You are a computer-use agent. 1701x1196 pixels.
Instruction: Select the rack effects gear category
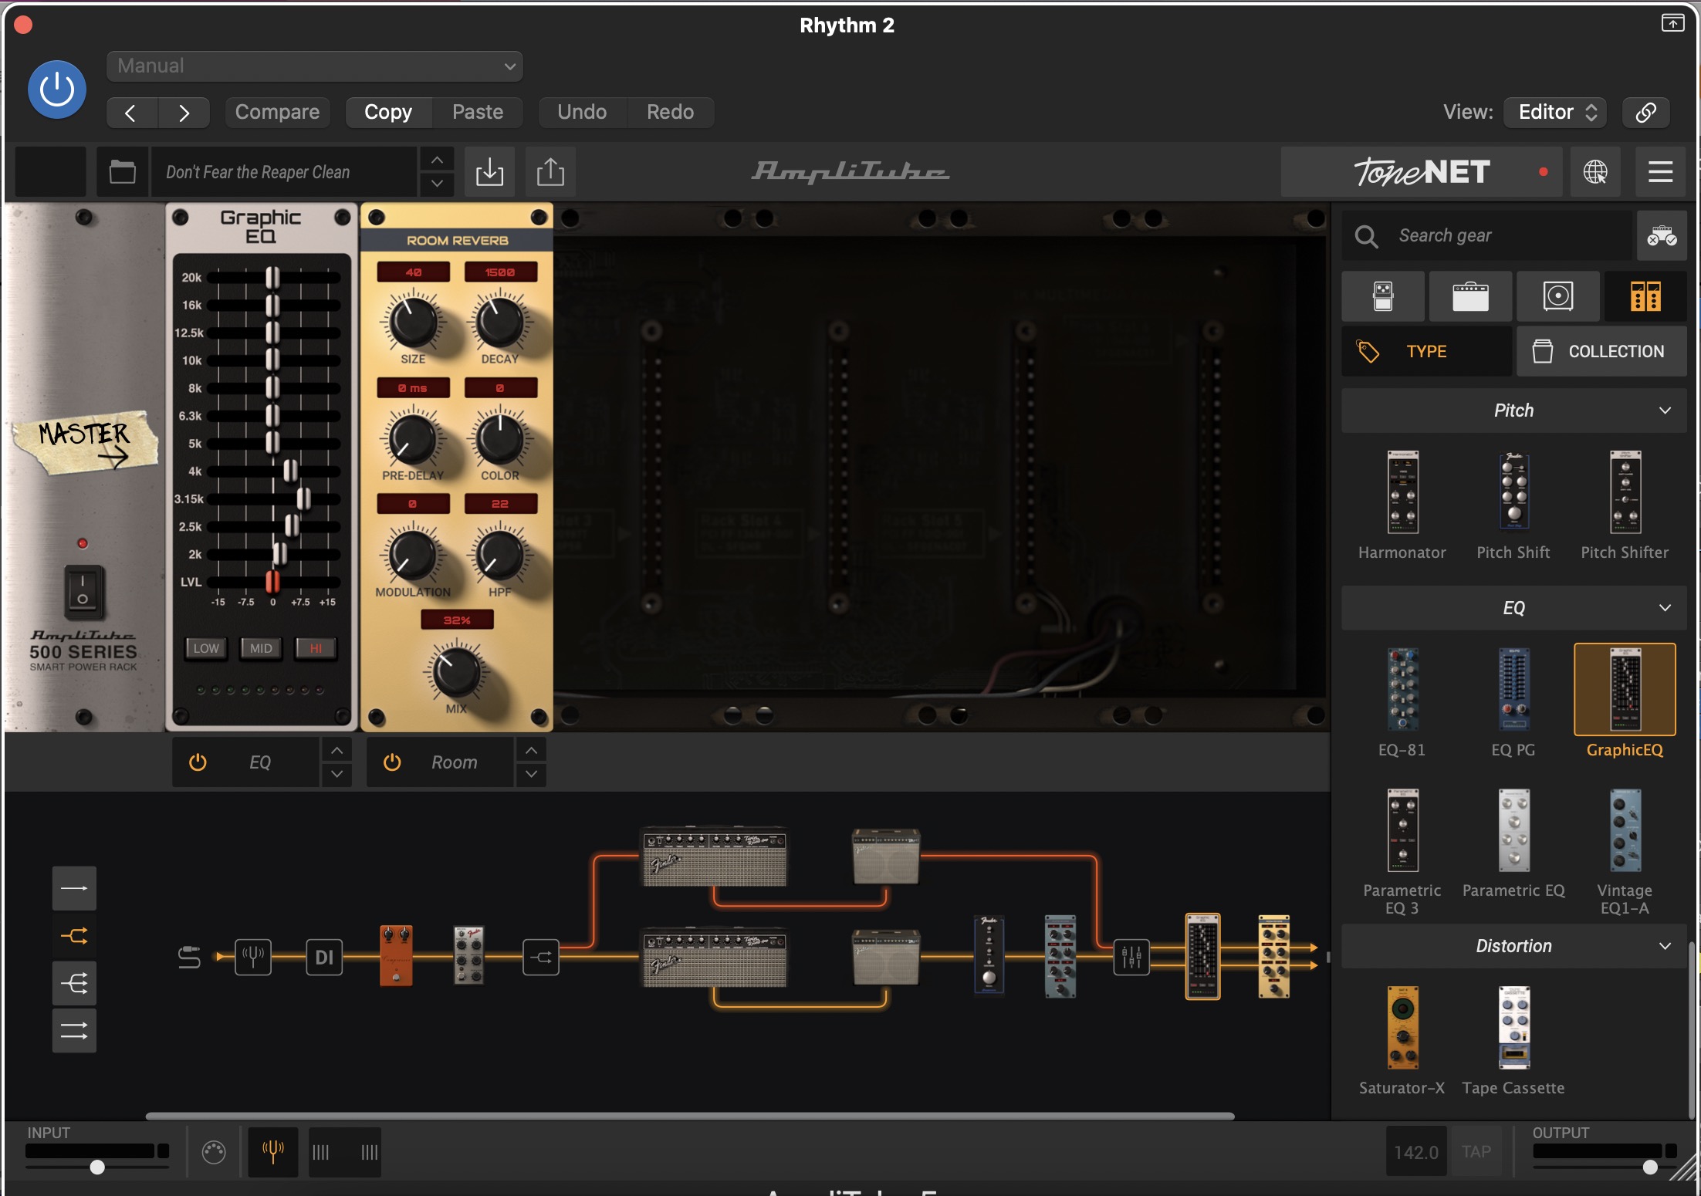tap(1645, 296)
